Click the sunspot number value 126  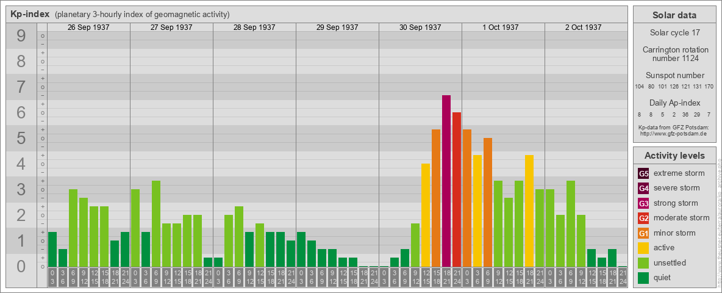click(x=674, y=86)
